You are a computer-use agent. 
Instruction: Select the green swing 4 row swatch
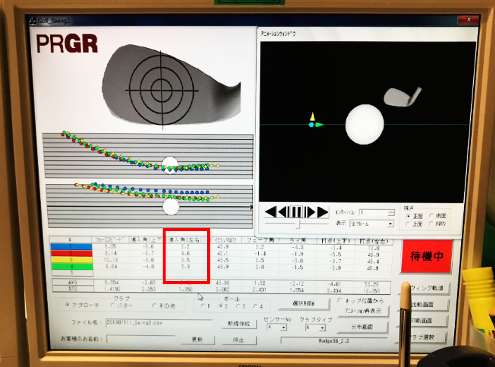[x=72, y=267]
